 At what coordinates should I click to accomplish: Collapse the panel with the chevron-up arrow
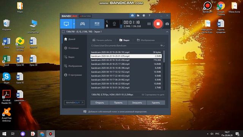click(167, 32)
